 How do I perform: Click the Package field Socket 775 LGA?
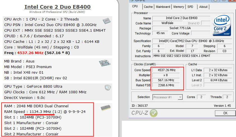181,28
